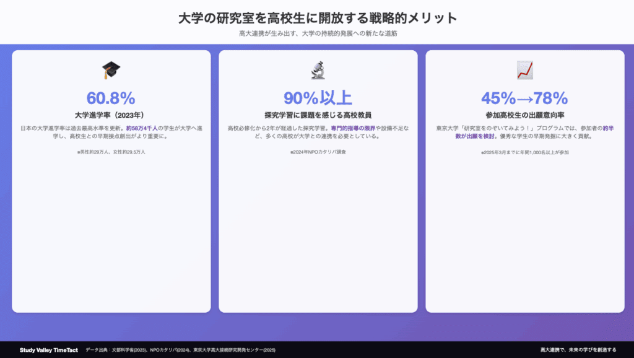This screenshot has height=358, width=634.
Task: Select the 大学進学率（2023年） heading
Action: pos(111,115)
